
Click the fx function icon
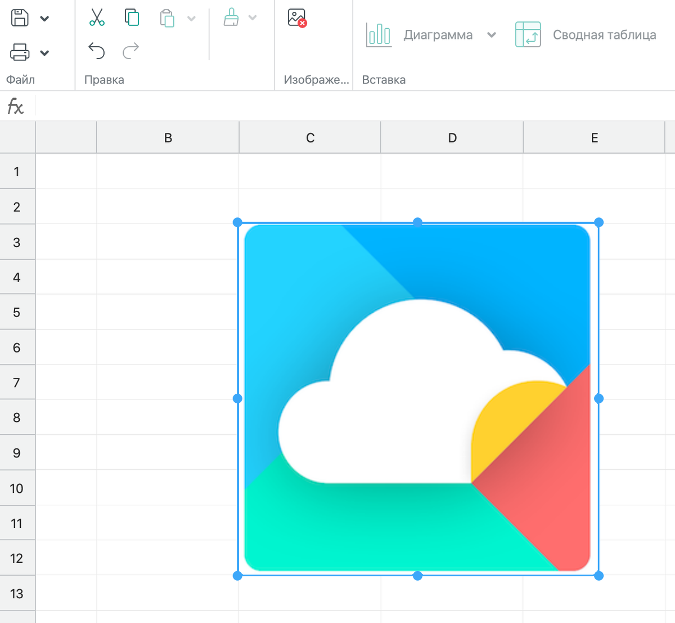coord(15,106)
